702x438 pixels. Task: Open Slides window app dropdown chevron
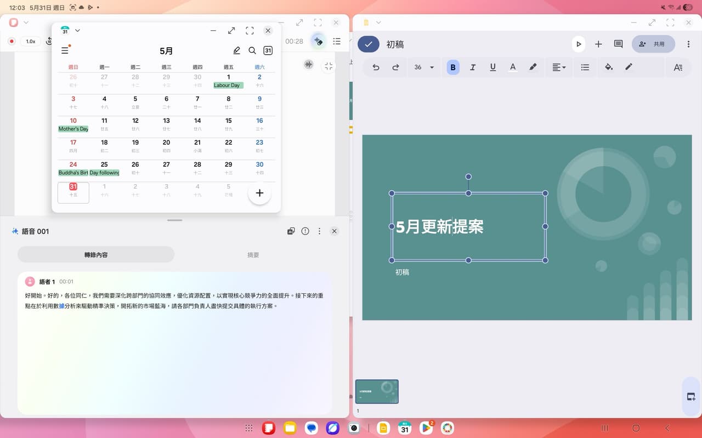tap(378, 22)
